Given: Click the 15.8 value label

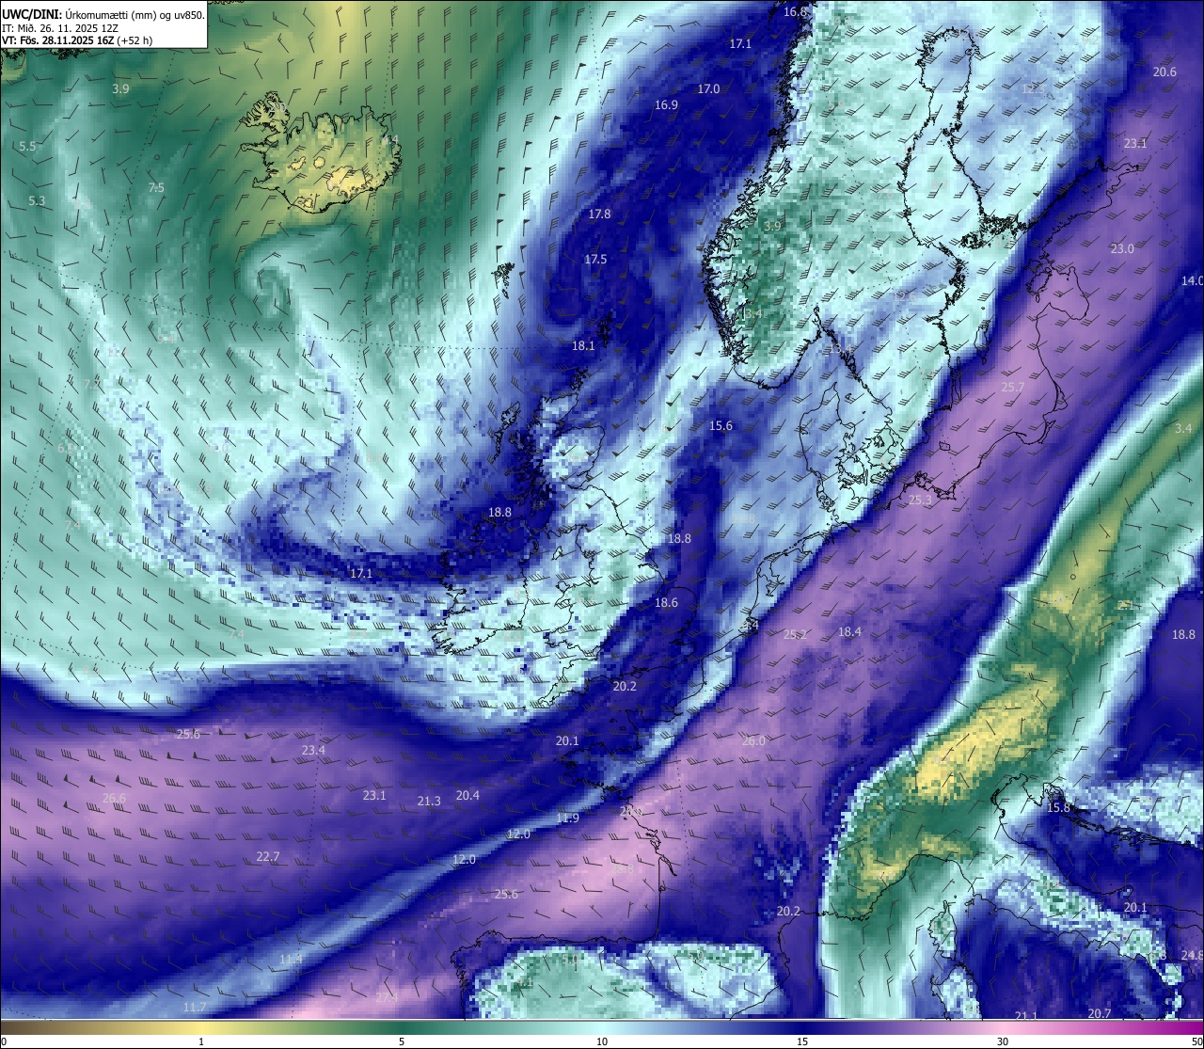Looking at the screenshot, I should tap(1058, 808).
